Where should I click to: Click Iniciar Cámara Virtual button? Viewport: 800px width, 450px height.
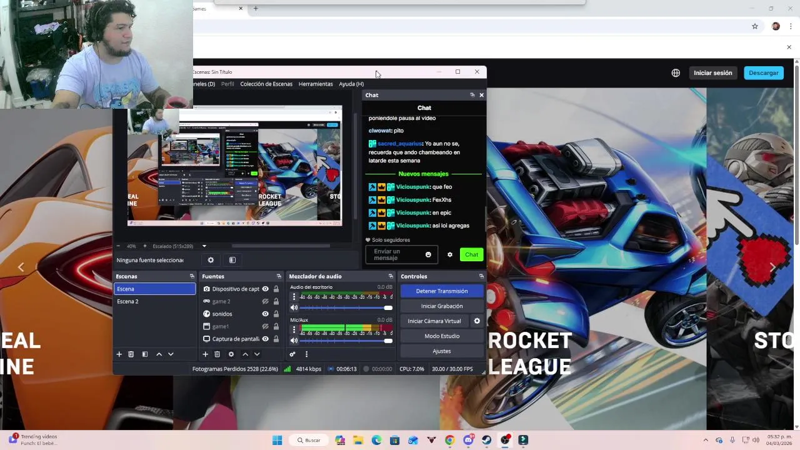click(x=434, y=321)
